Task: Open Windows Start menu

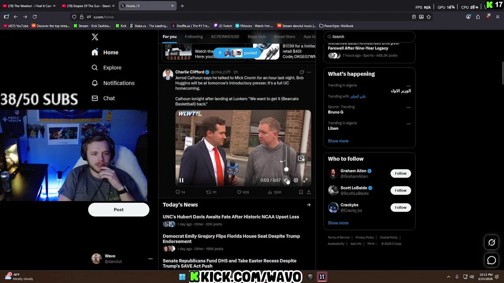Action: click(x=182, y=277)
